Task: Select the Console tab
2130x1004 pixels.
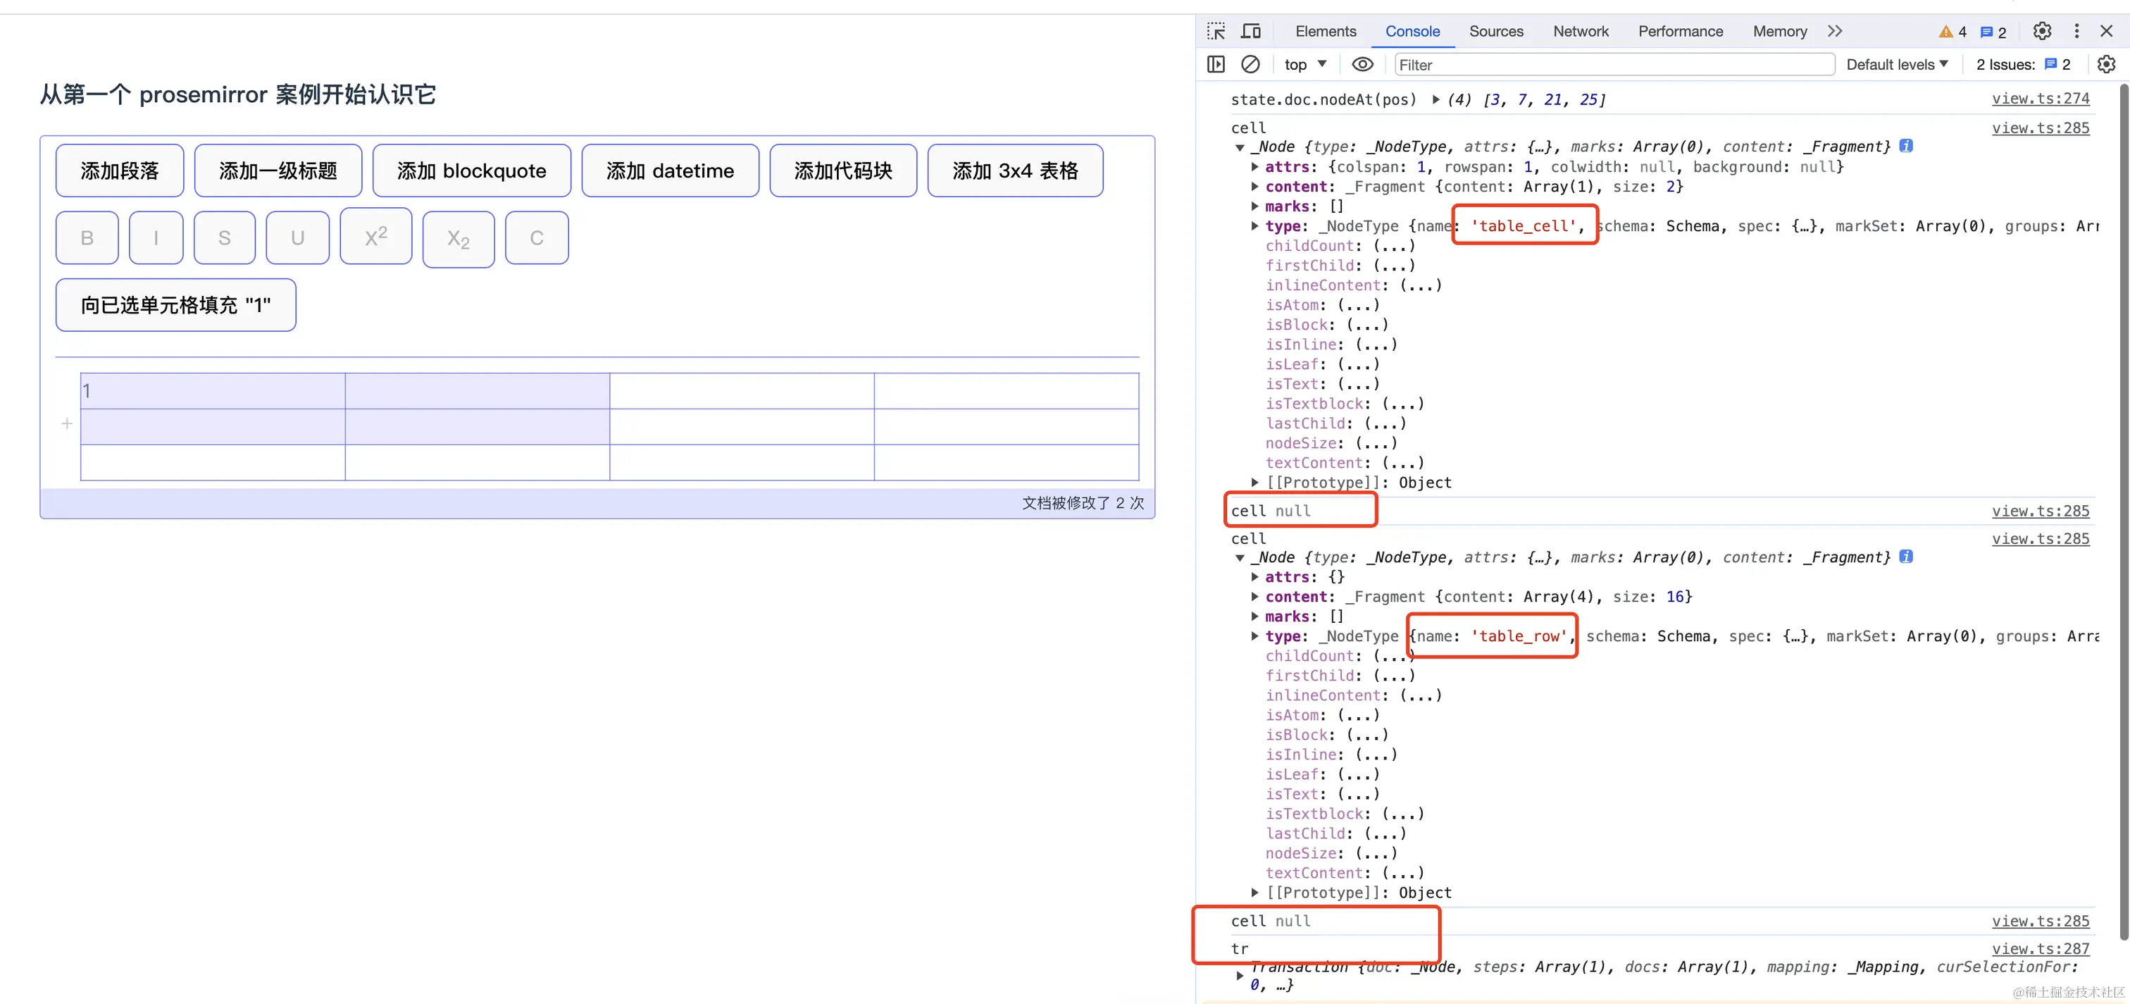Action: [1412, 32]
